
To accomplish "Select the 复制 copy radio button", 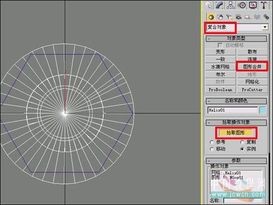I will [242, 142].
